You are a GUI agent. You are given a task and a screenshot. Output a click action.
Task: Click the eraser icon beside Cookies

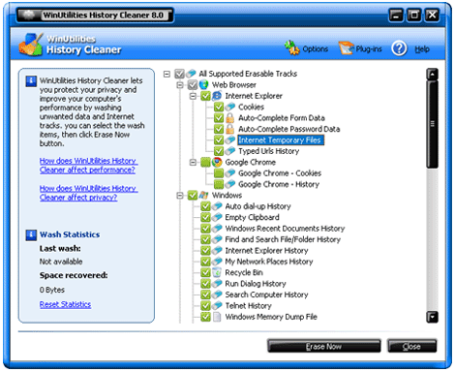point(229,107)
